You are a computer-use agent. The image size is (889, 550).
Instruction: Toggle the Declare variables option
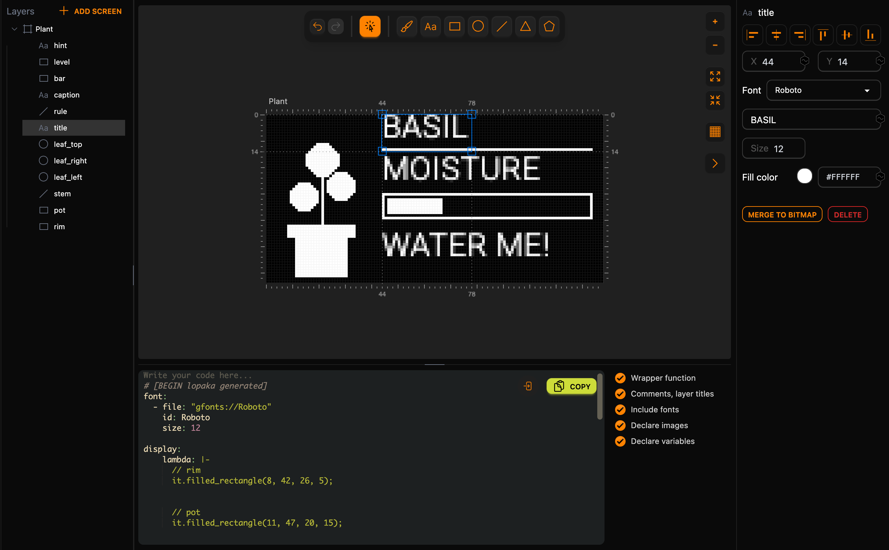pos(655,441)
